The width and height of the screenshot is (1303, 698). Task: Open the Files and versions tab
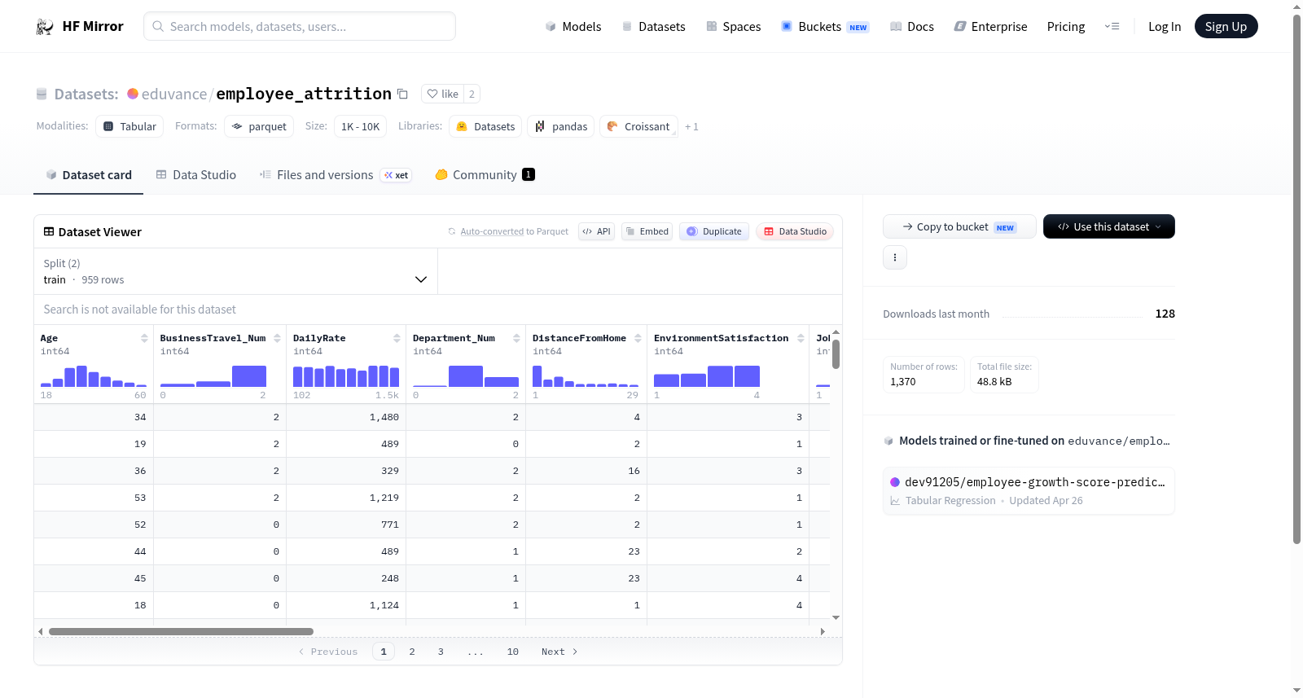pyautogui.click(x=336, y=175)
